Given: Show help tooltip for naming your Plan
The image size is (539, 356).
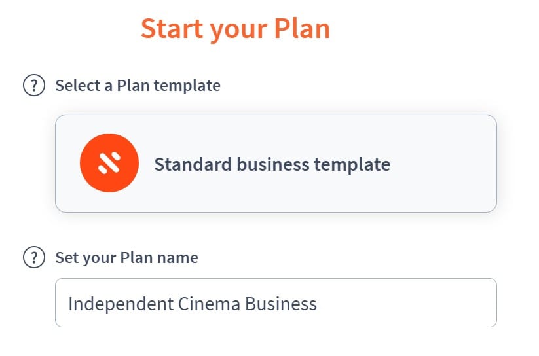Looking at the screenshot, I should pyautogui.click(x=33, y=257).
